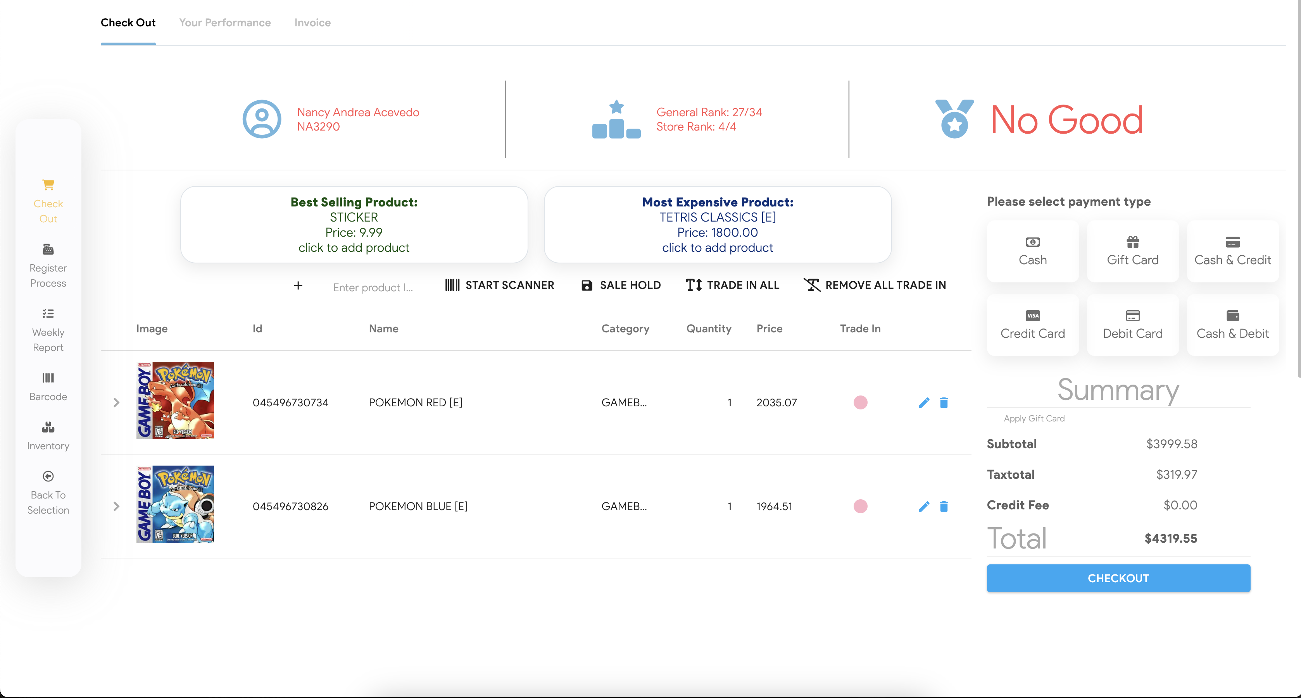Add Most Expensive Product TETRIS CLASSICS card
1301x698 pixels.
(717, 225)
